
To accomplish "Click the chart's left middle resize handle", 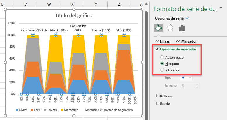I will coord(5,62).
